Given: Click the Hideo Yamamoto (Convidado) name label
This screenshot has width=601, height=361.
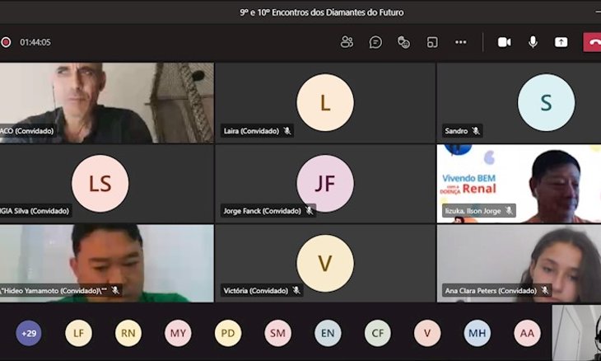Looking at the screenshot, I should [54, 290].
